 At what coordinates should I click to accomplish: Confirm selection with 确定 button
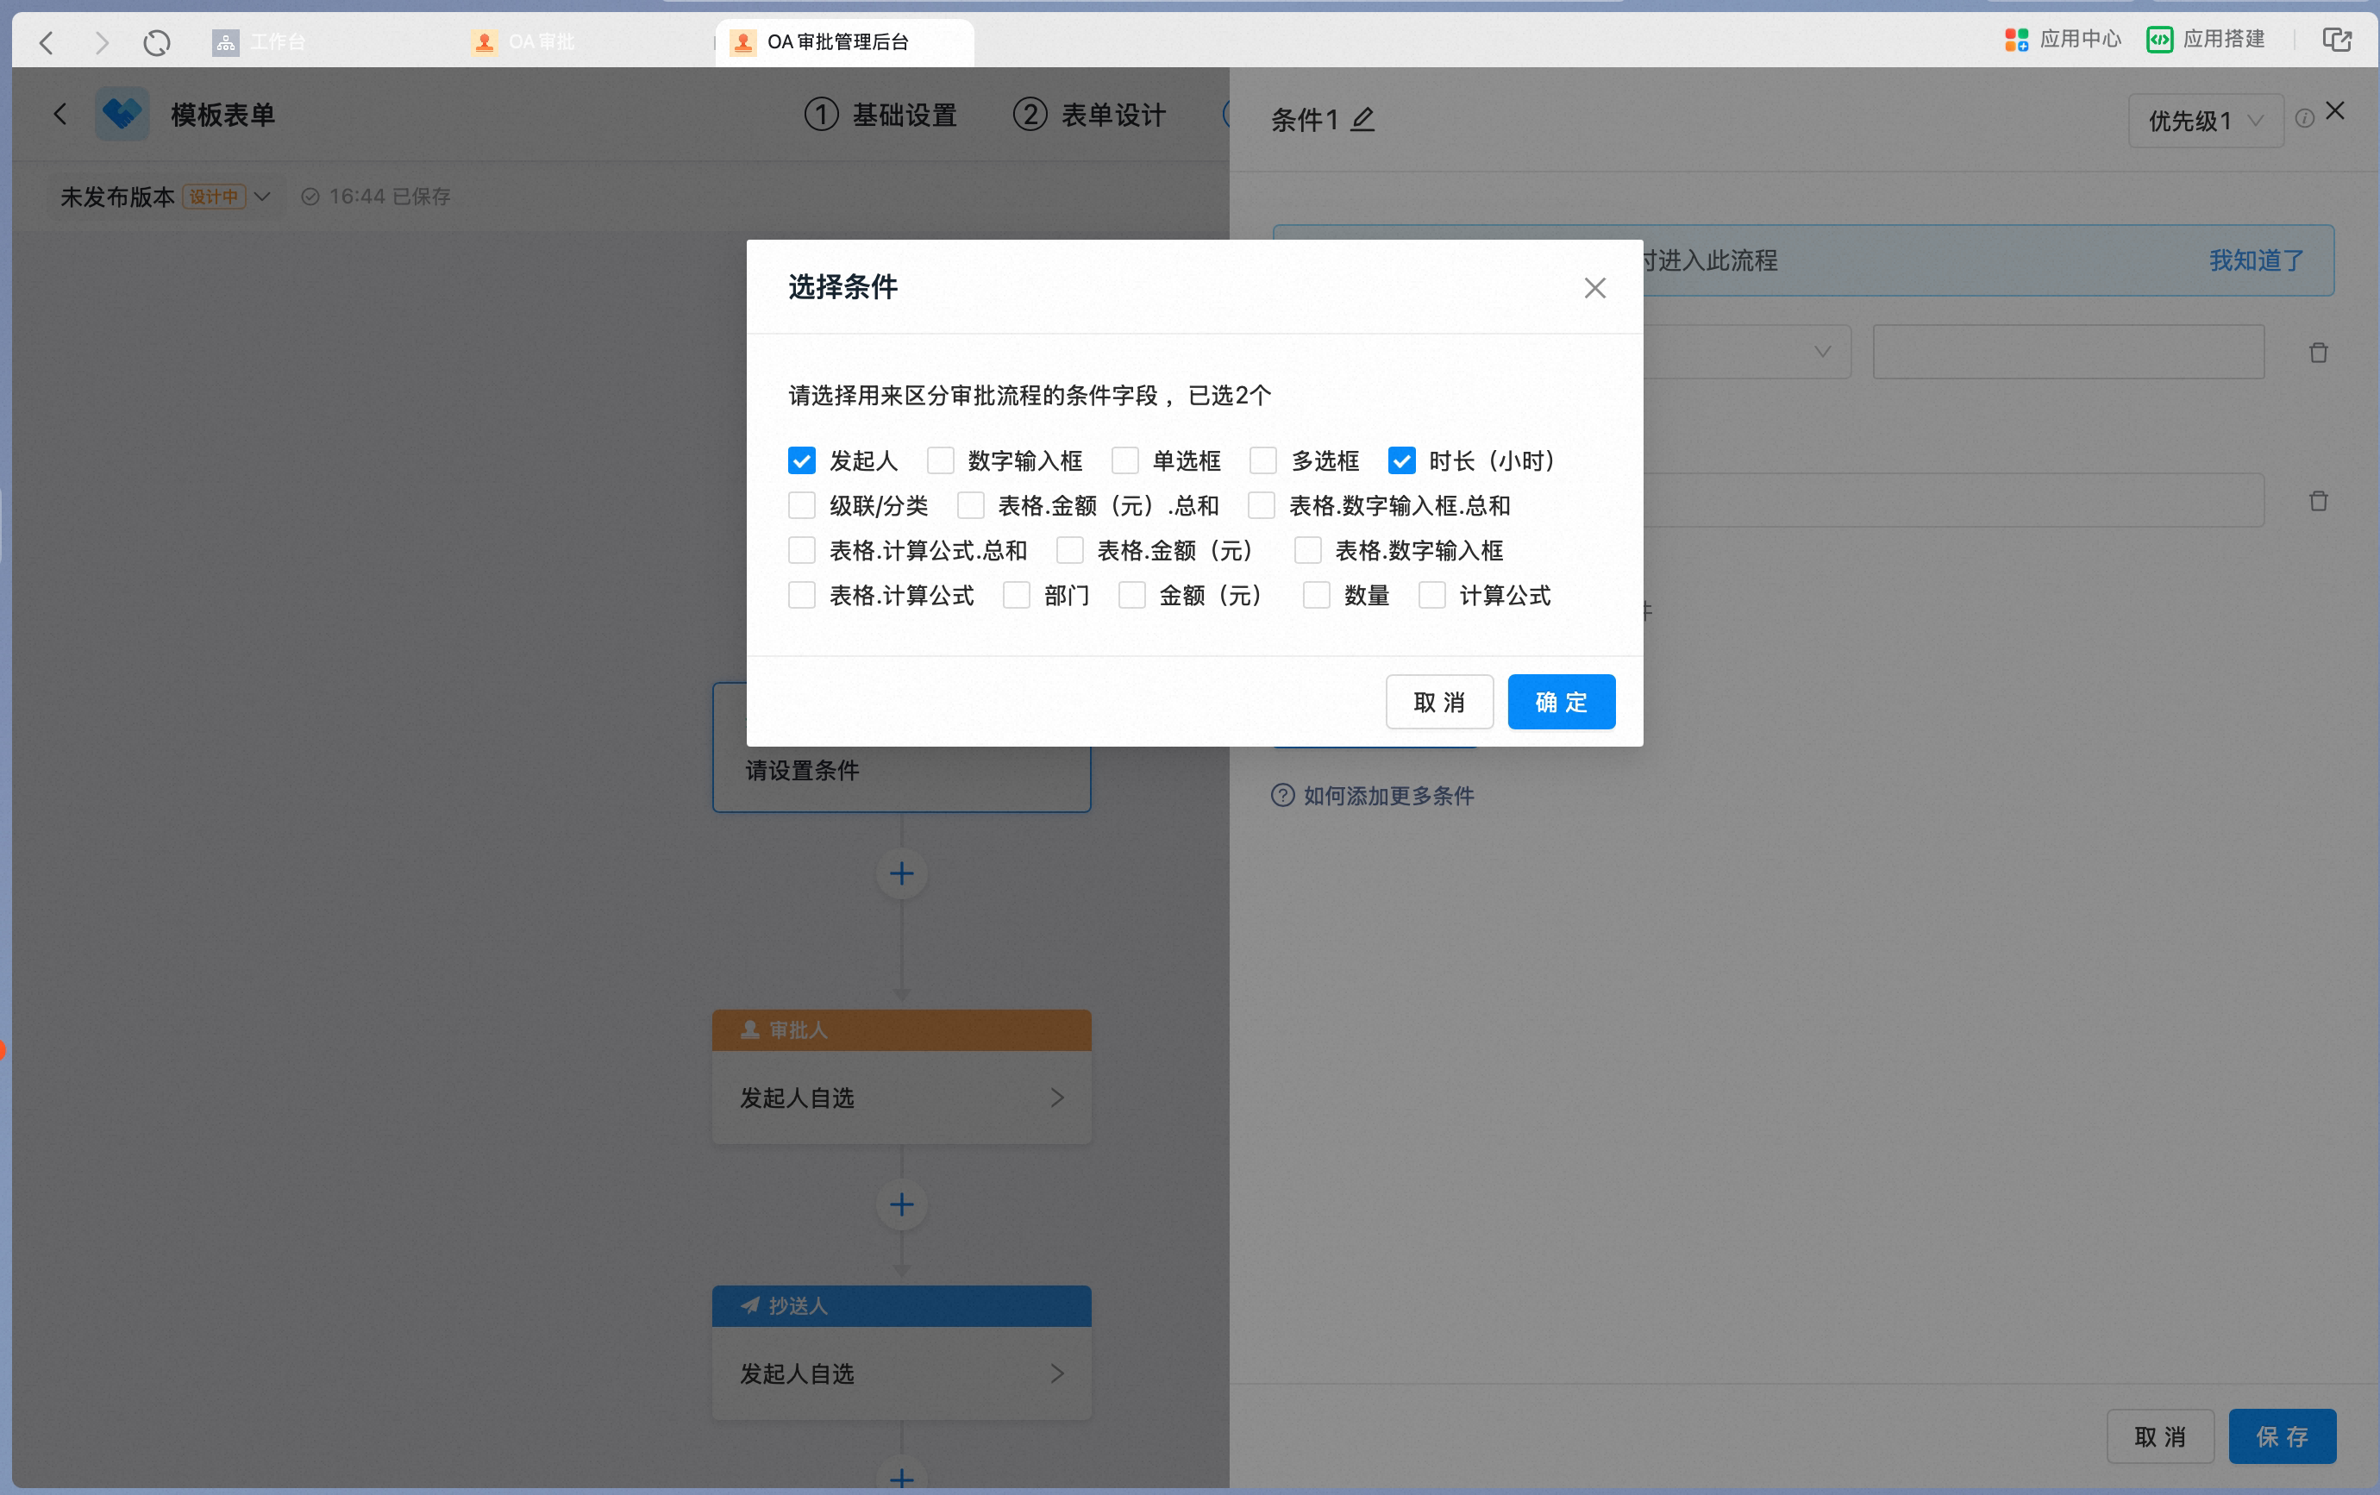click(1561, 703)
